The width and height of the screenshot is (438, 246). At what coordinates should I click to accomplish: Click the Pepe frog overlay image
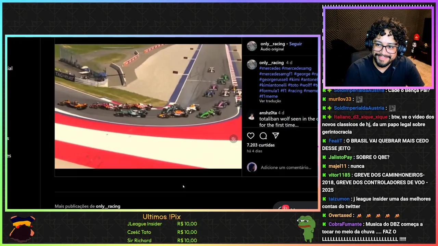coord(306,228)
